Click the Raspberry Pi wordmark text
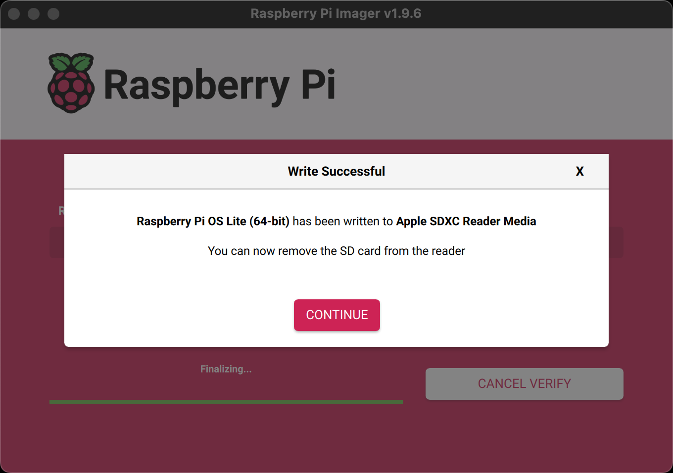The height and width of the screenshot is (473, 673). [x=219, y=85]
